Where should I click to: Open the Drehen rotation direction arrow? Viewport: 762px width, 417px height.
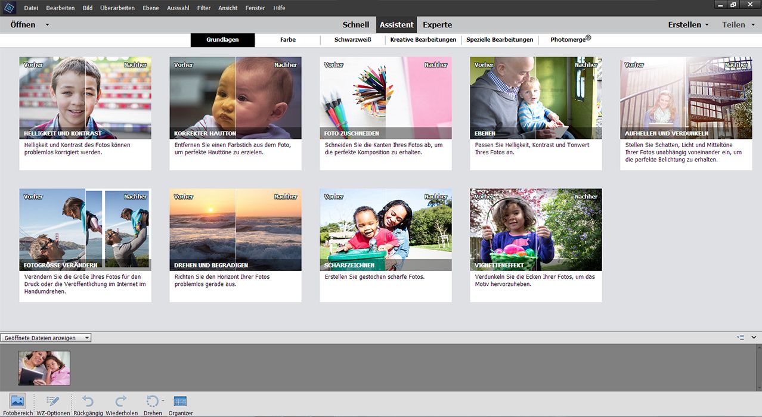coord(163,400)
